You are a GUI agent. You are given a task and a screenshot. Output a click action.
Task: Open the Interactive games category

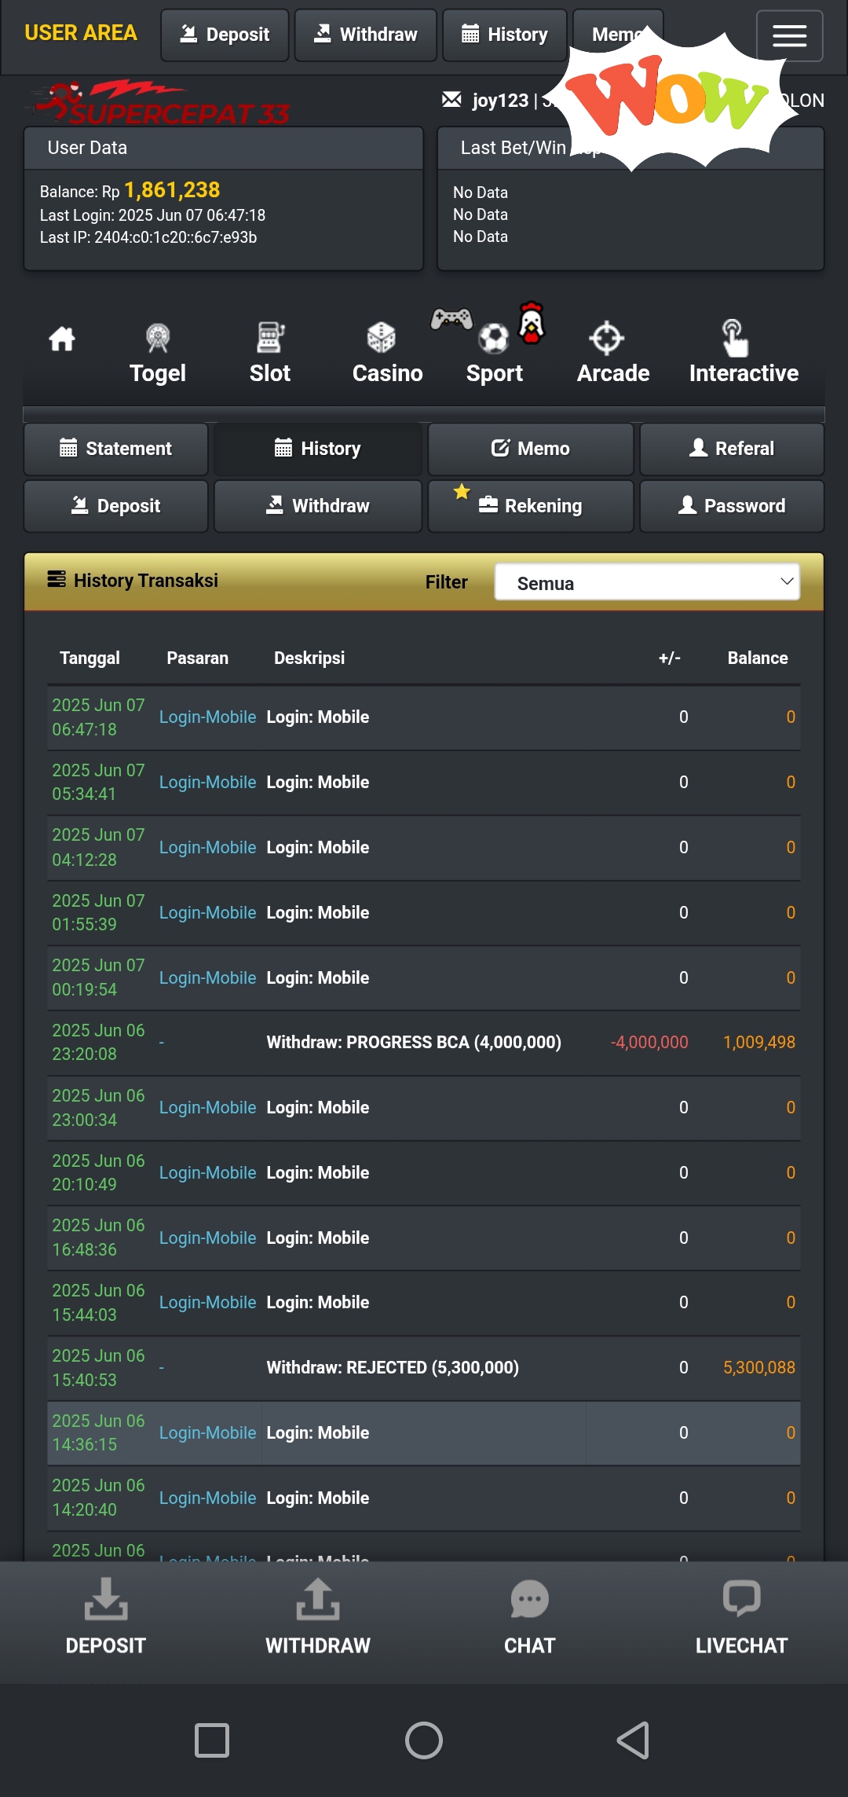743,354
